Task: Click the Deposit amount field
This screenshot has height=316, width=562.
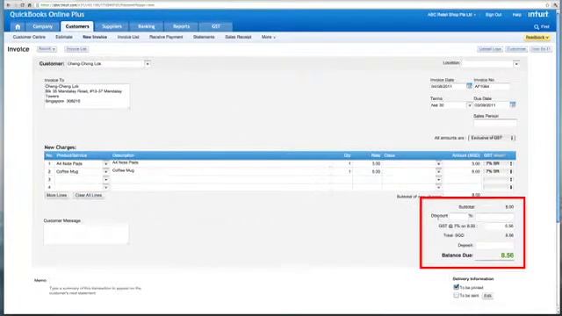Action: [x=495, y=246]
